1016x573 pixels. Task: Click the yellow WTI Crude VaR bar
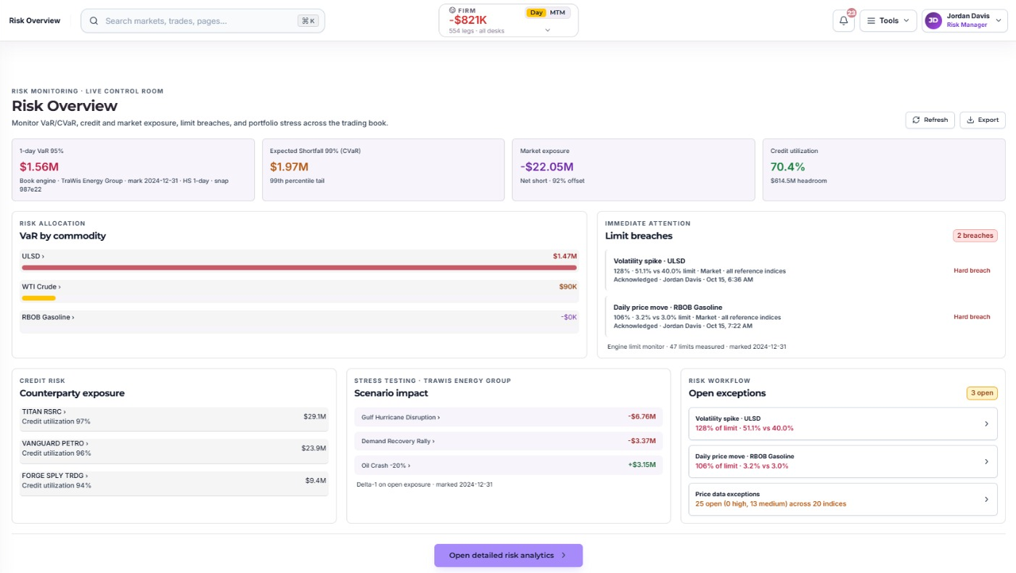(38, 298)
